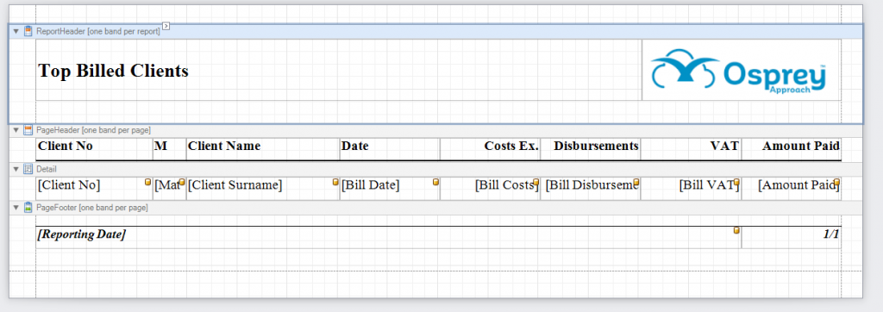Viewport: 883px width, 312px height.
Task: Select the [Client Surname] detail field
Action: point(263,188)
